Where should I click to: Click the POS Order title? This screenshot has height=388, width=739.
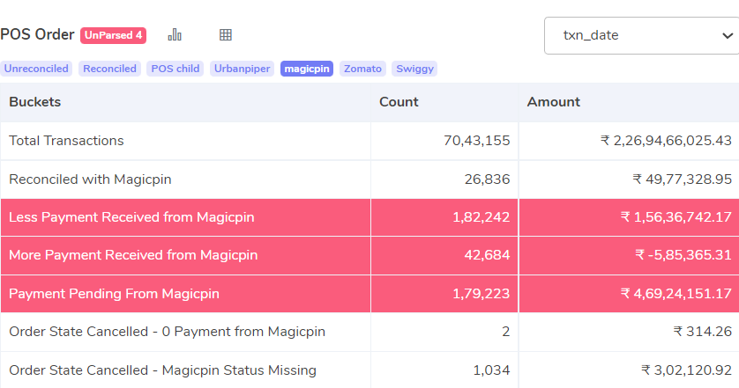click(x=37, y=35)
